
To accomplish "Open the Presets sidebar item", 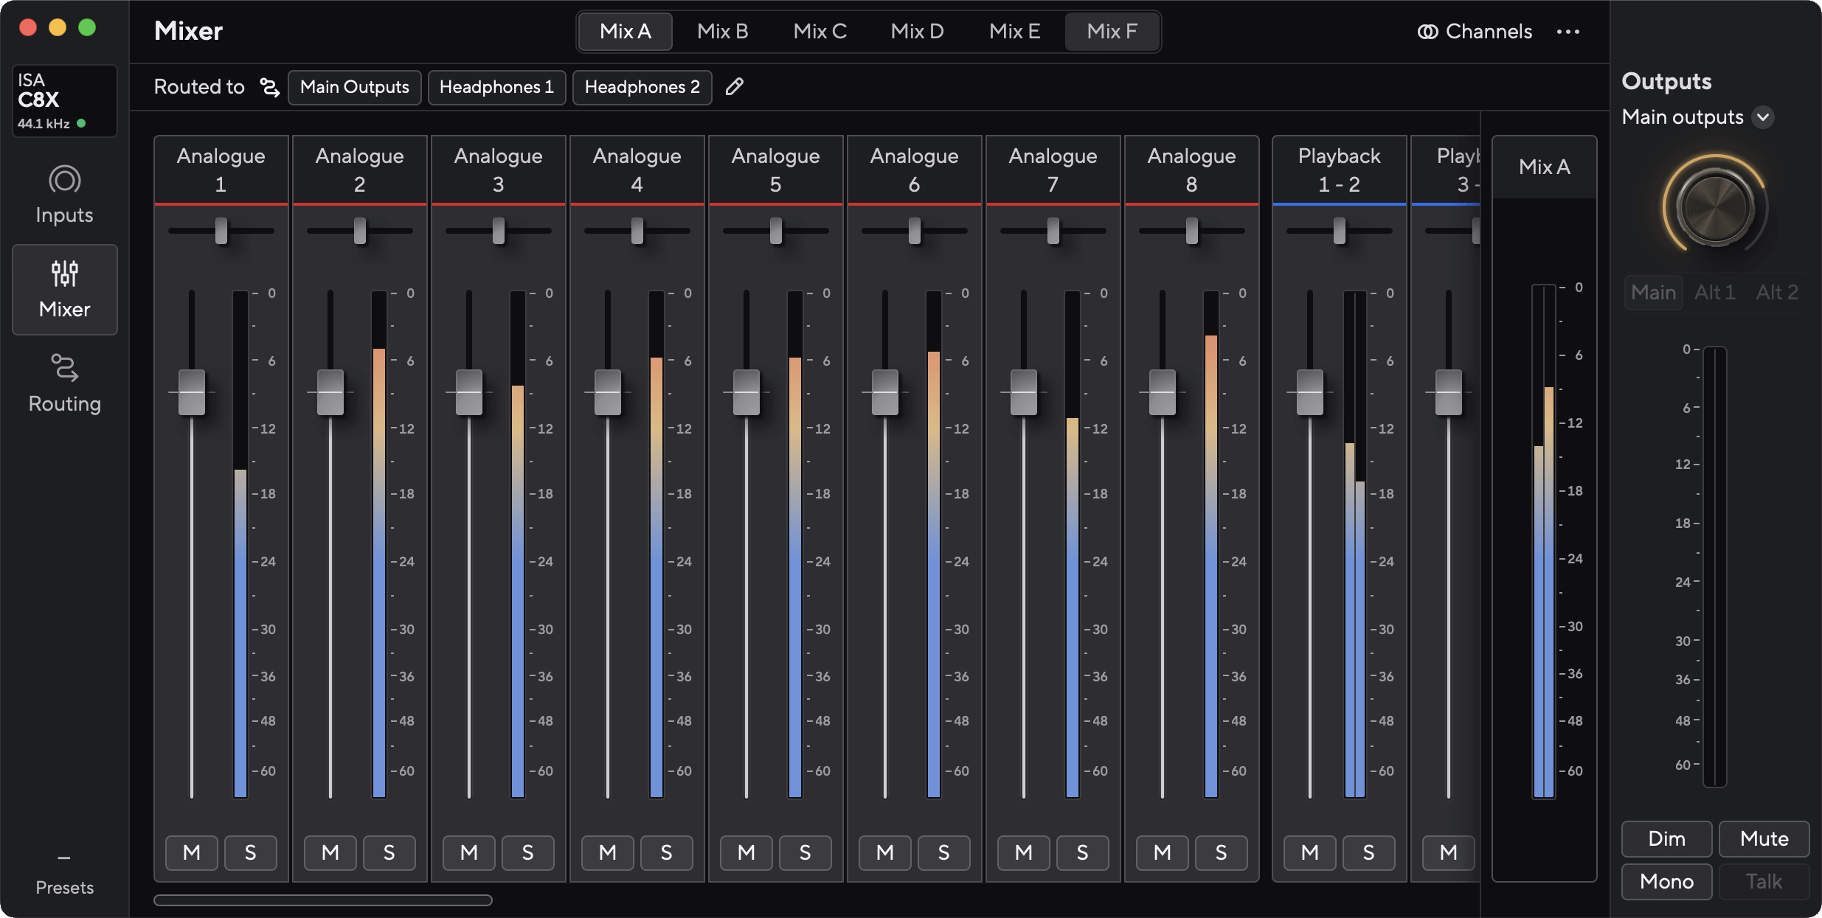I will (x=65, y=874).
